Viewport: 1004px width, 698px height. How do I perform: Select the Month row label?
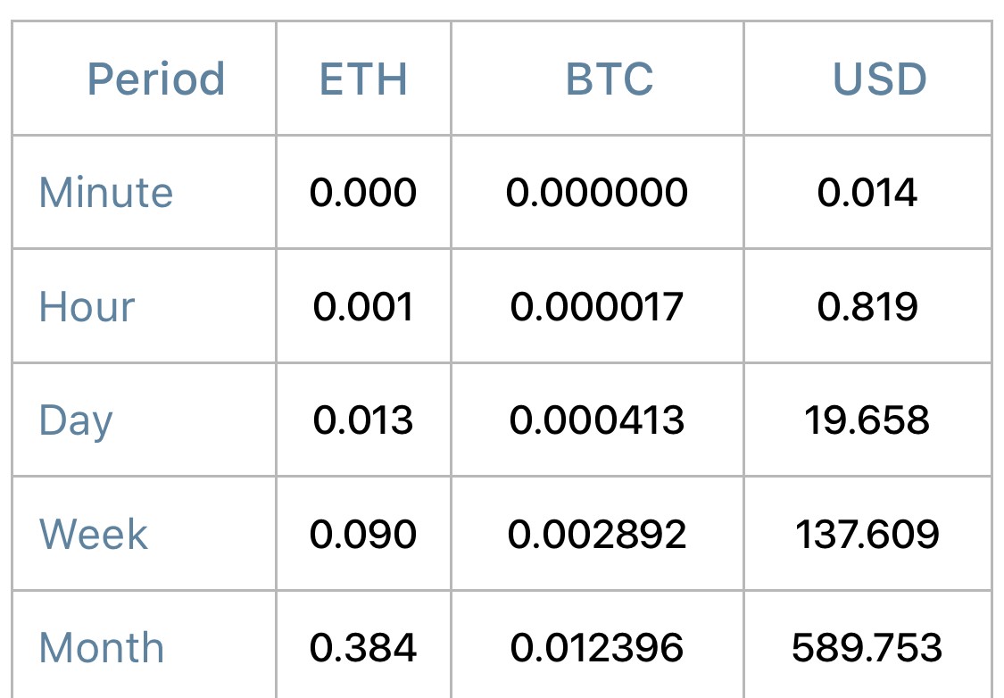coord(101,647)
